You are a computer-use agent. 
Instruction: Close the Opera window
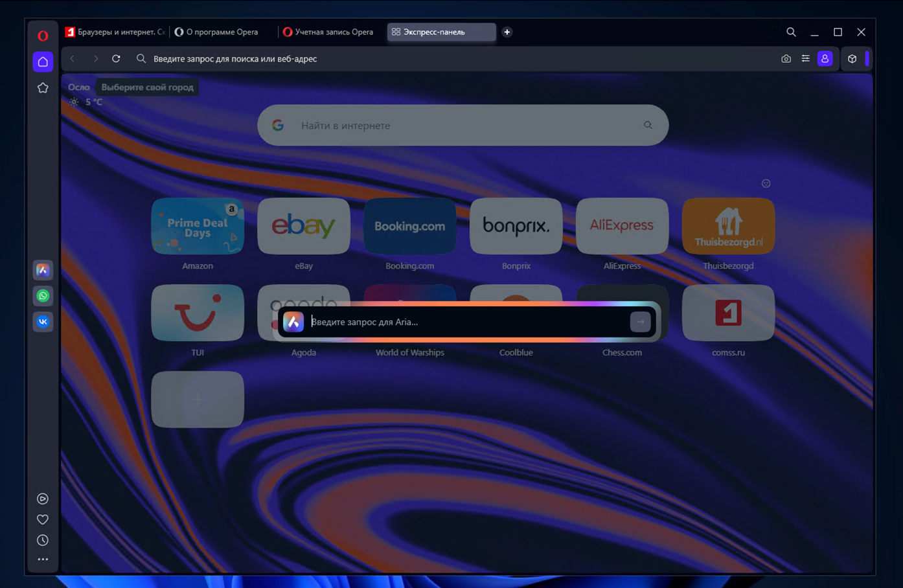pyautogui.click(x=861, y=32)
